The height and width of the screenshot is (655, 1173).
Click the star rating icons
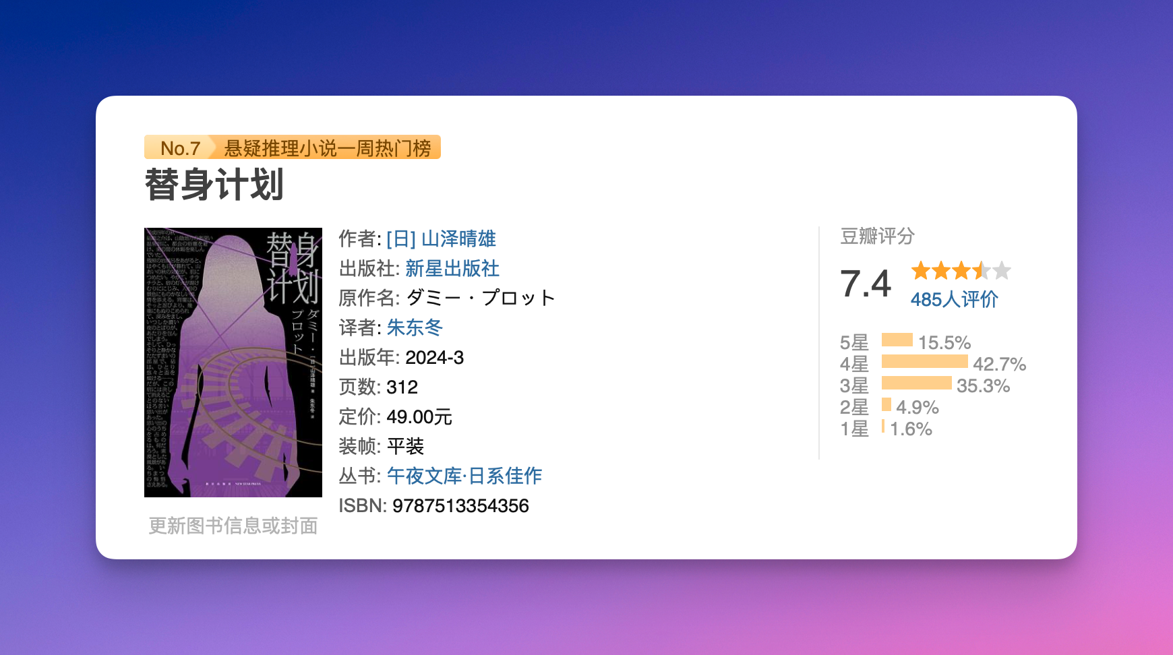point(961,271)
